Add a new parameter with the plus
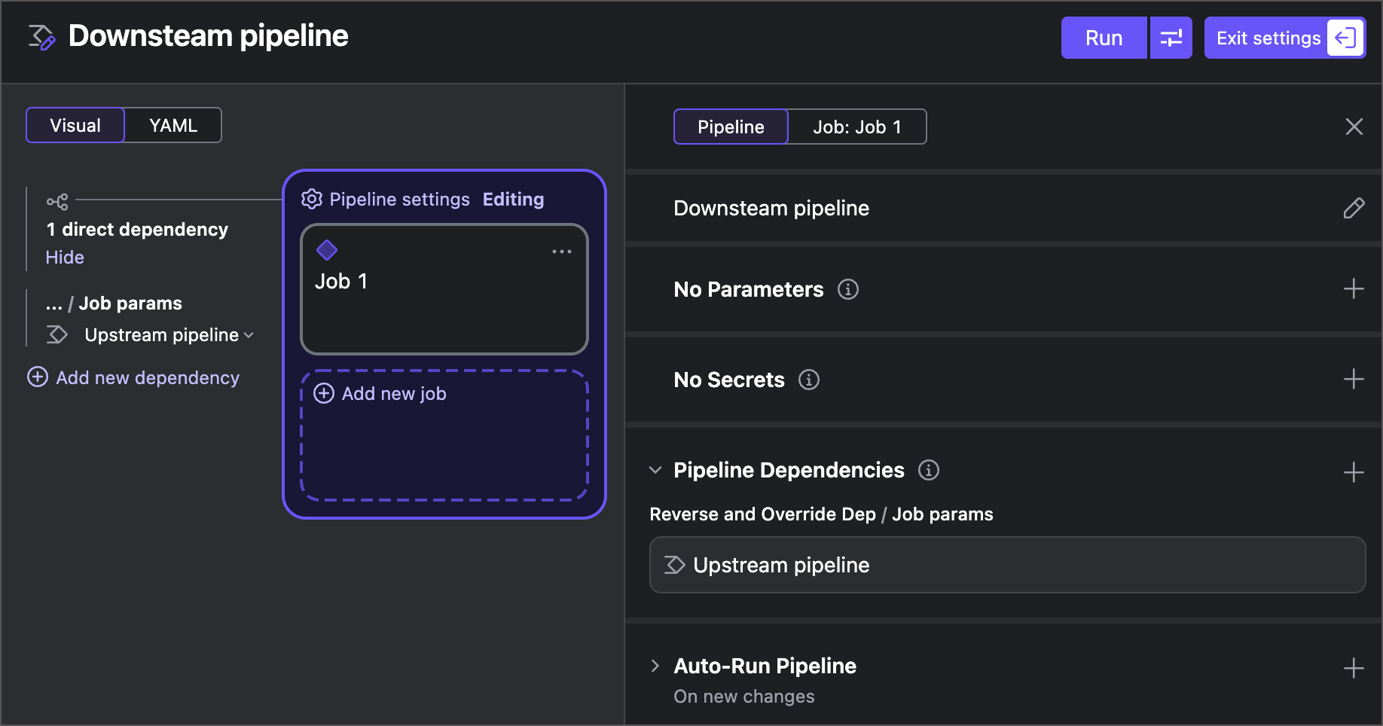This screenshot has height=726, width=1383. click(x=1354, y=289)
